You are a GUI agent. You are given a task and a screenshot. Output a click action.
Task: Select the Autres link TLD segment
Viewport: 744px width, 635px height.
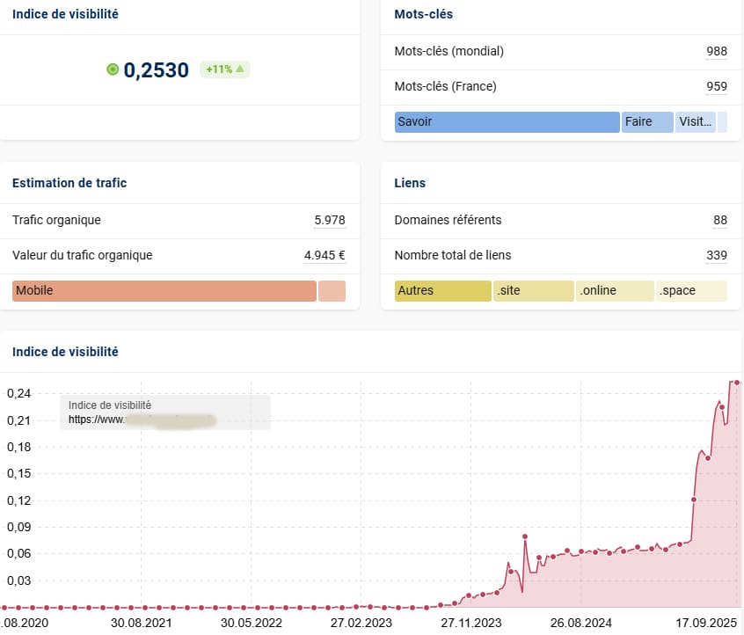(442, 291)
